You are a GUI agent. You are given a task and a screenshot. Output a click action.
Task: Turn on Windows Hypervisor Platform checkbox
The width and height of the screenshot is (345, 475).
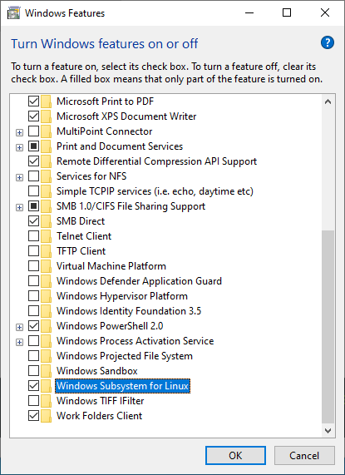[x=33, y=296]
